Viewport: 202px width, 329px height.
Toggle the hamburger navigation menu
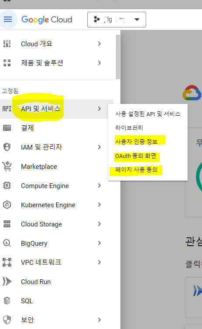point(8,20)
